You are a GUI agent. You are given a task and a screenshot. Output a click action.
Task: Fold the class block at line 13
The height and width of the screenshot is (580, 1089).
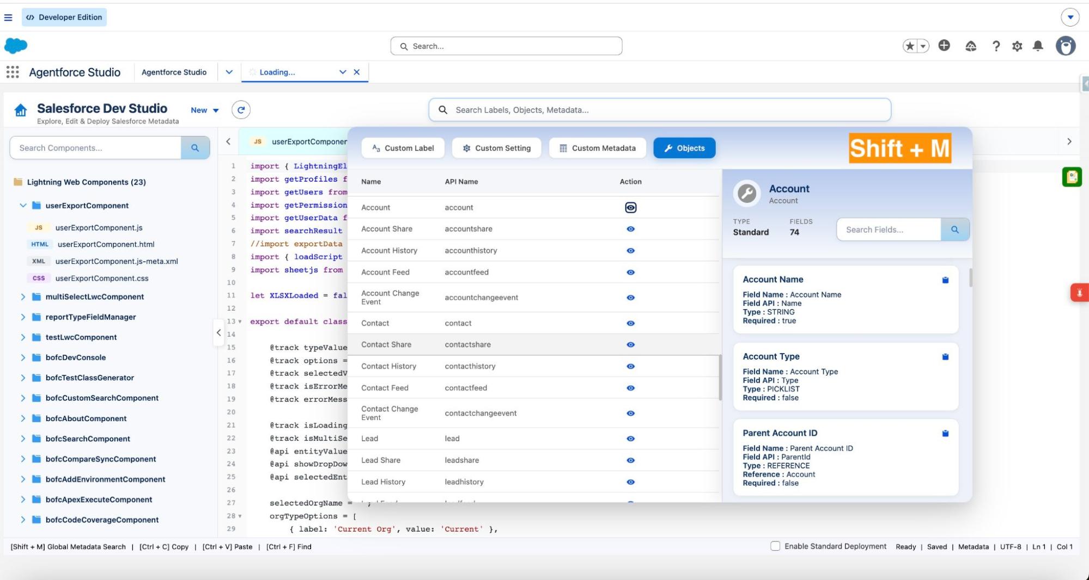click(240, 322)
